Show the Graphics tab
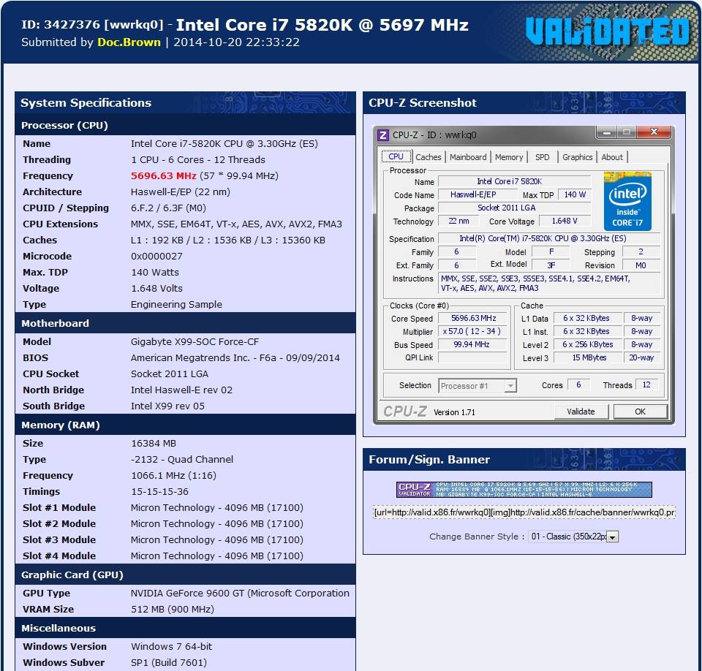702x671 pixels. tap(577, 157)
